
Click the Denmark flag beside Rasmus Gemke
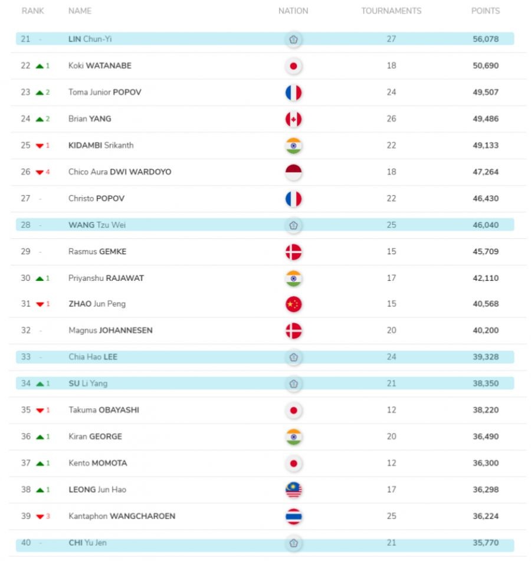(x=293, y=252)
